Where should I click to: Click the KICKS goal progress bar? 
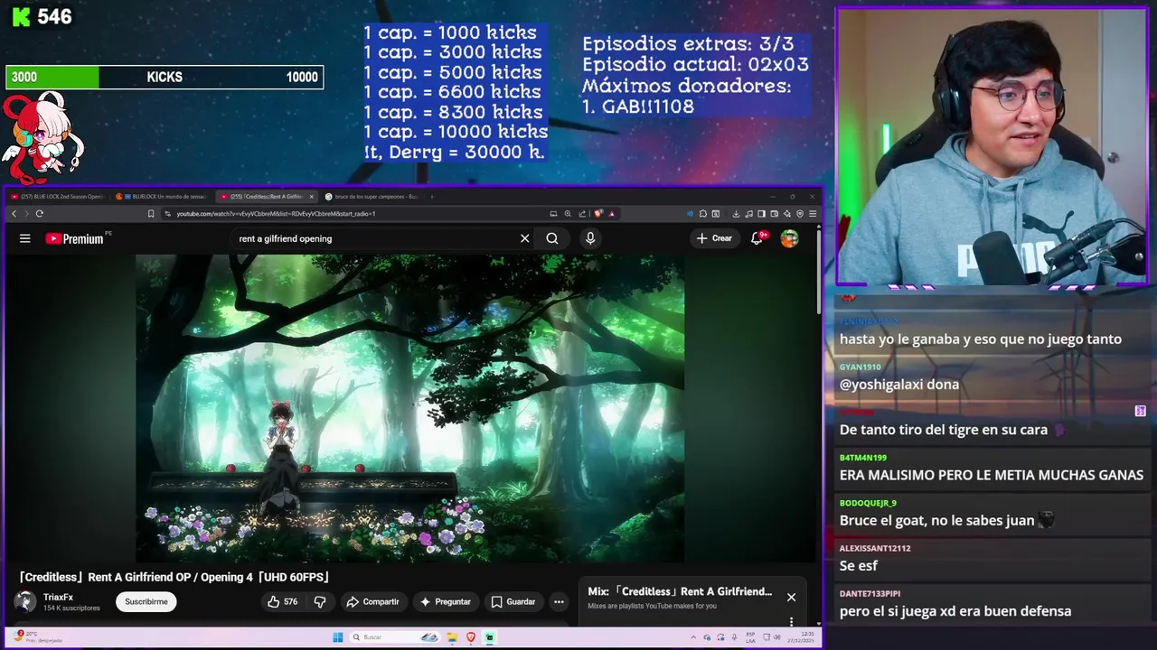[165, 78]
